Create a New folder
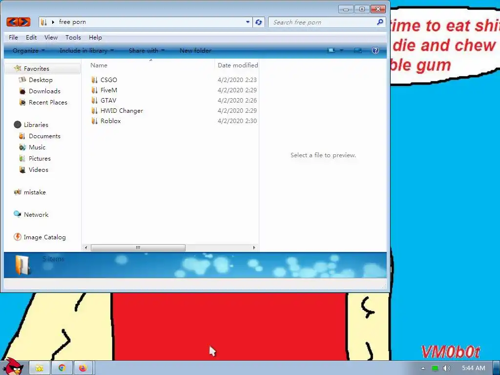Screen dimensions: 500x375 [195, 51]
